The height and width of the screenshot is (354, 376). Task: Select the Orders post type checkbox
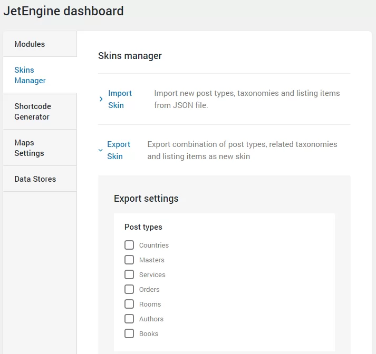(x=129, y=289)
